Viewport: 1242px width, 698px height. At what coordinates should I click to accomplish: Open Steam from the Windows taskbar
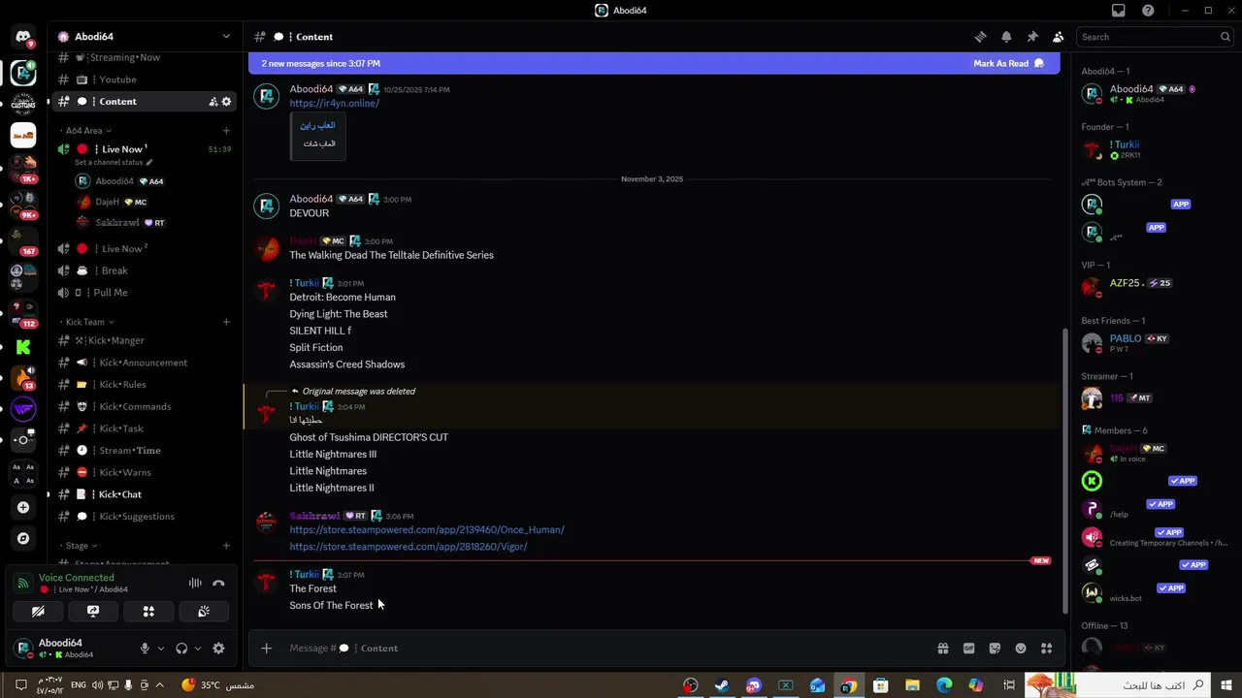point(722,685)
